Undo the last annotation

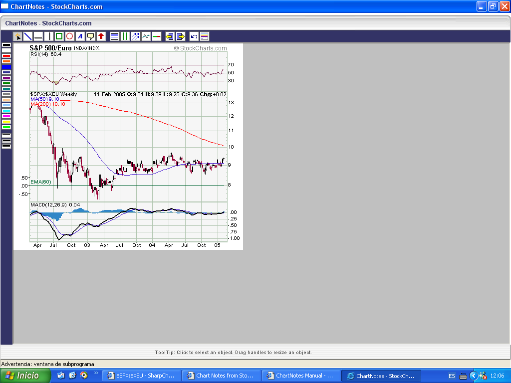(x=194, y=36)
